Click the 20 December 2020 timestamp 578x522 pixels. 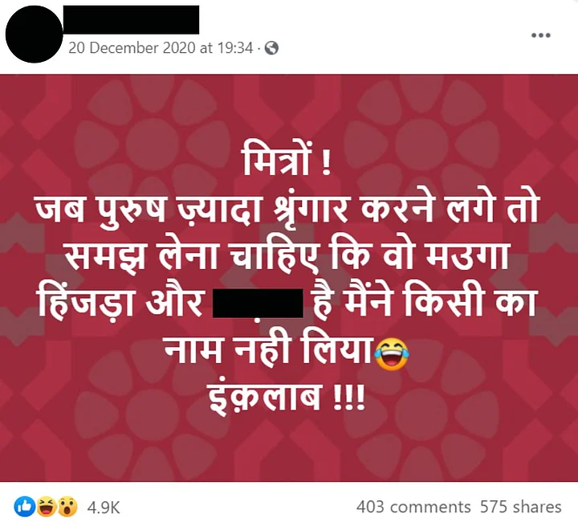coord(161,48)
